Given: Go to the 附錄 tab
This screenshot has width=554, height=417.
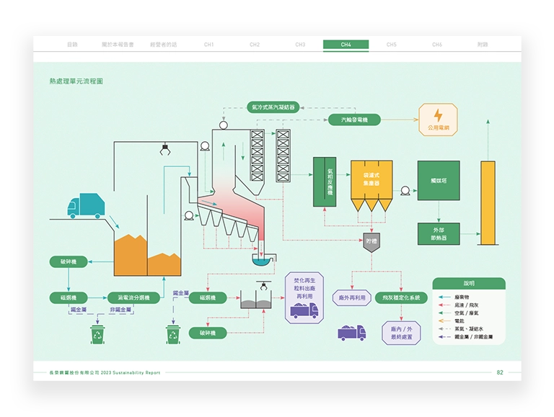Looking at the screenshot, I should pyautogui.click(x=483, y=45).
